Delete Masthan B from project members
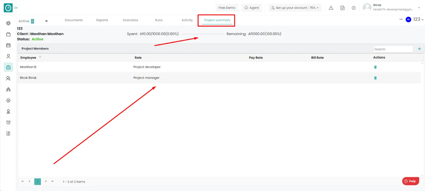Image resolution: width=425 pixels, height=191 pixels. 375,67
